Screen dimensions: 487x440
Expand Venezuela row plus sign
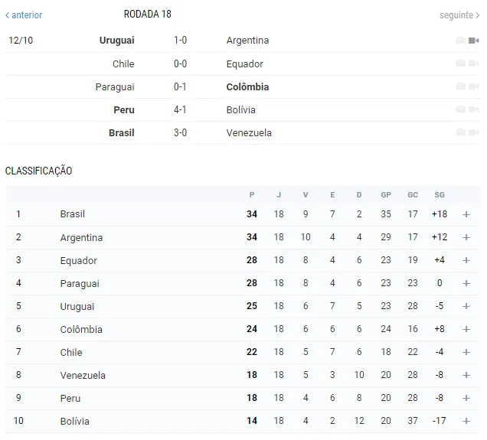point(466,375)
